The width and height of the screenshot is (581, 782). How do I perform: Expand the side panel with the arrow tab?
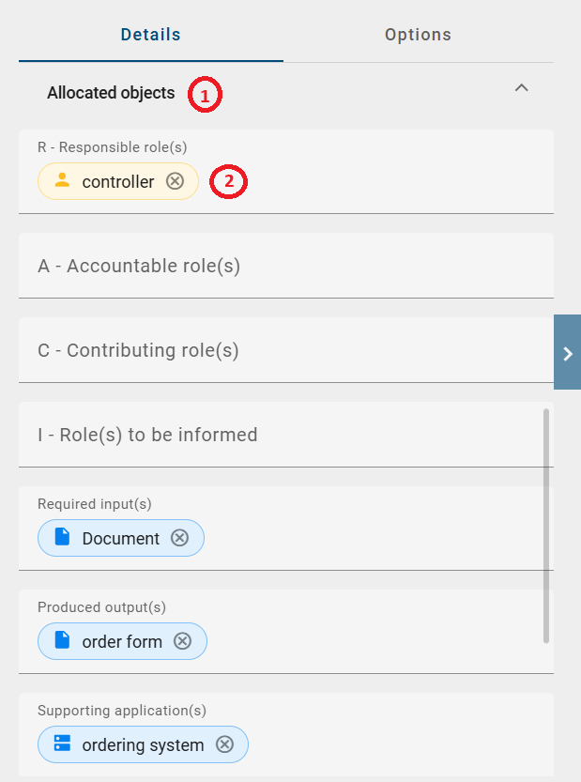567,353
